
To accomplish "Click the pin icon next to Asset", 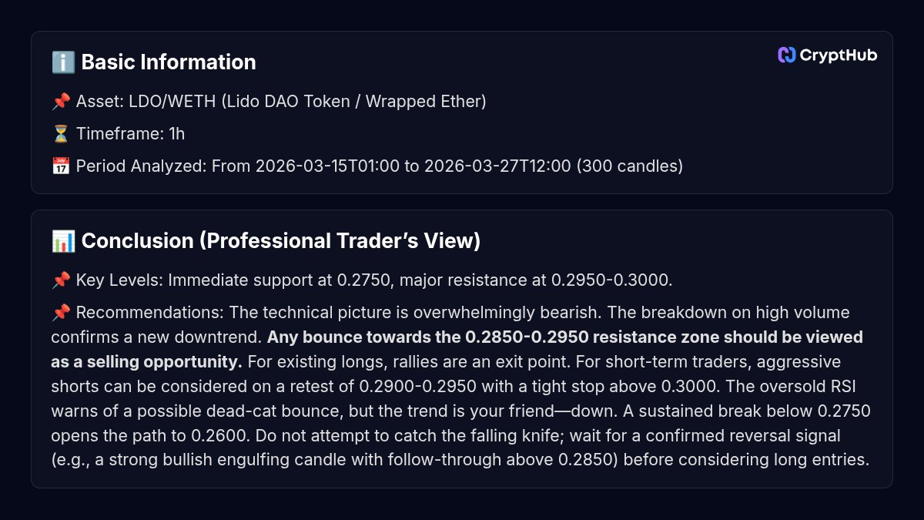I will point(61,102).
